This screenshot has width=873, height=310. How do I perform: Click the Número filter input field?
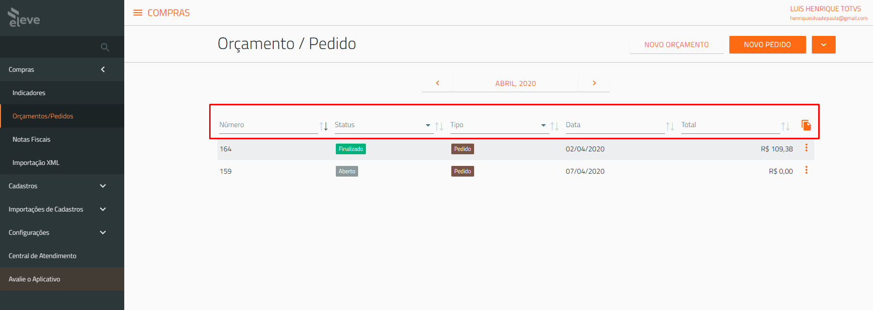268,125
